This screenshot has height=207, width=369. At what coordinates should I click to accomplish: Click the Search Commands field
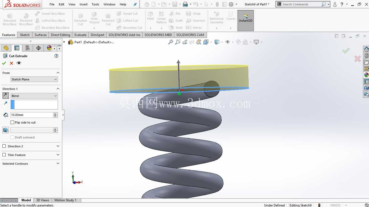point(301,4)
